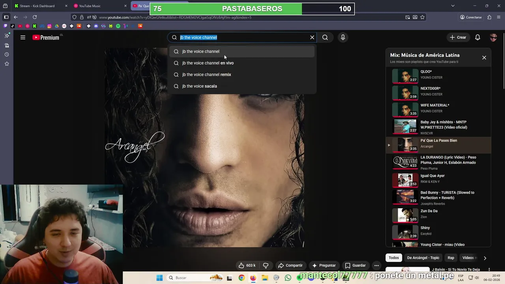Play Bad Bunny TURiSTA slowed version

[438, 198]
